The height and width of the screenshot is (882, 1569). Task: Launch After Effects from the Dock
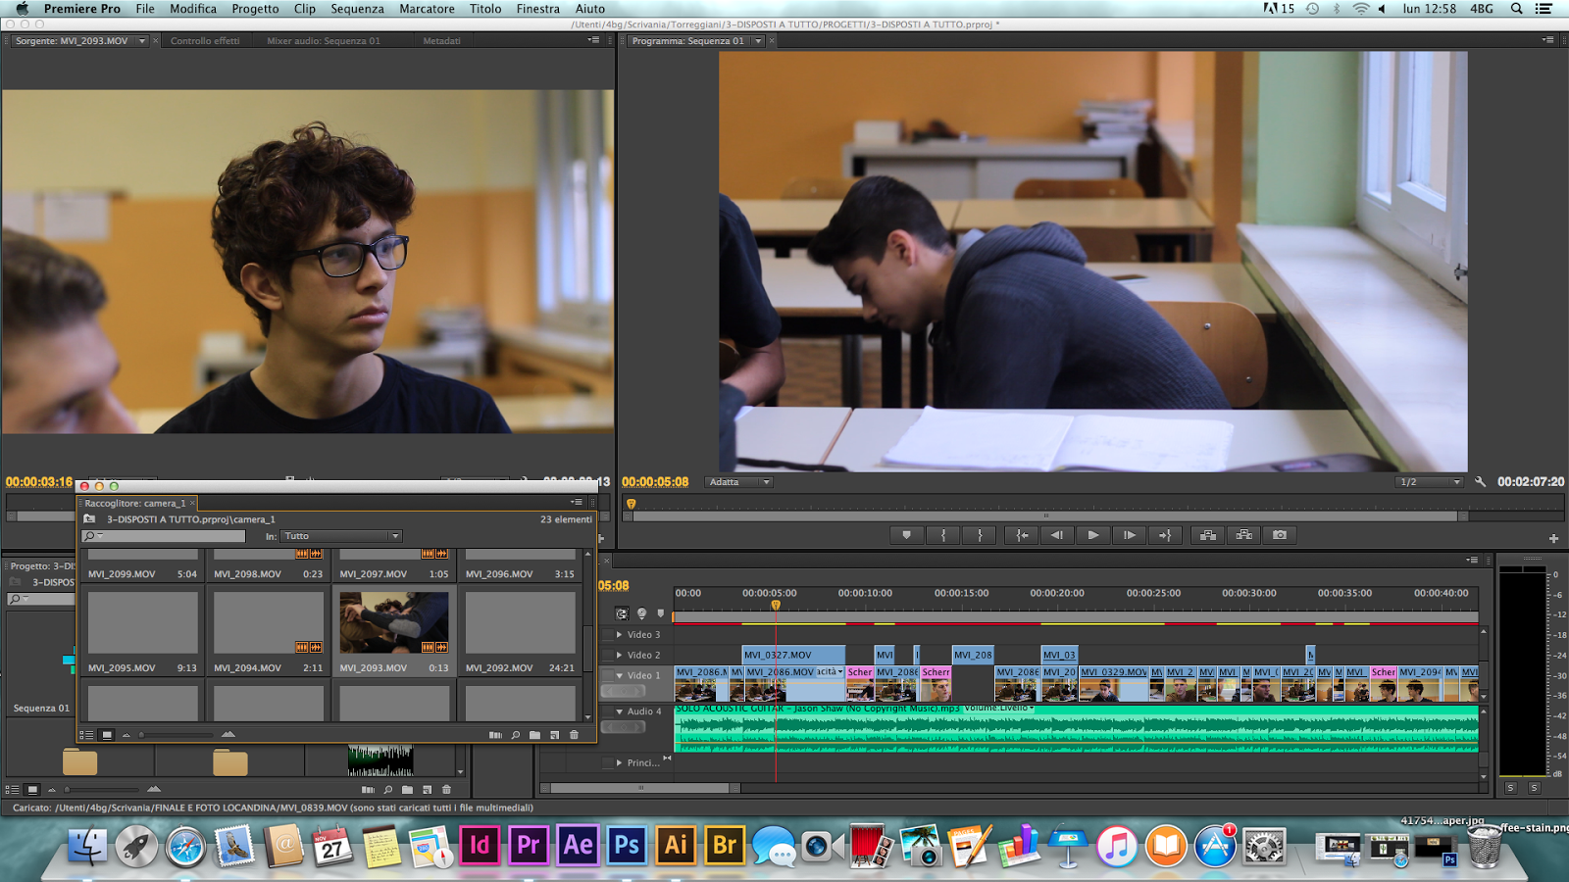tap(578, 845)
